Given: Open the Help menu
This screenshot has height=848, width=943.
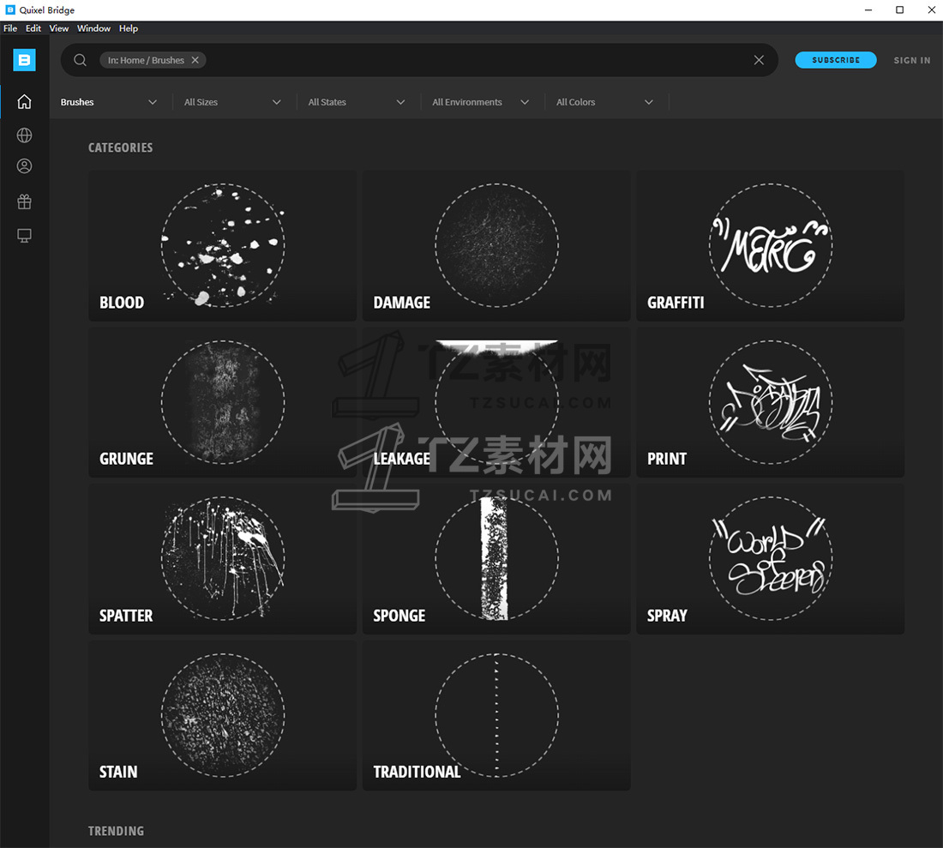Looking at the screenshot, I should (128, 28).
